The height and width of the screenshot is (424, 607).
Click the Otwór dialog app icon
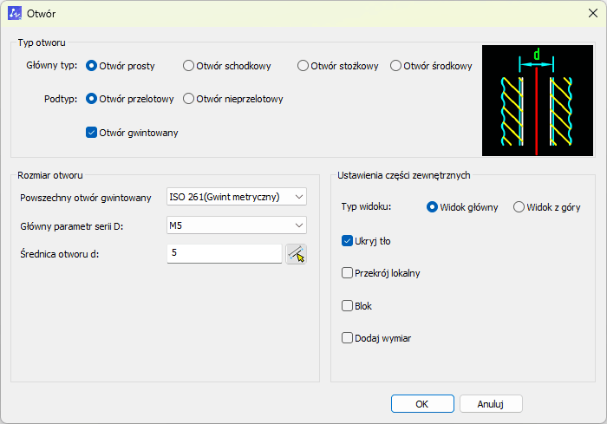click(15, 14)
